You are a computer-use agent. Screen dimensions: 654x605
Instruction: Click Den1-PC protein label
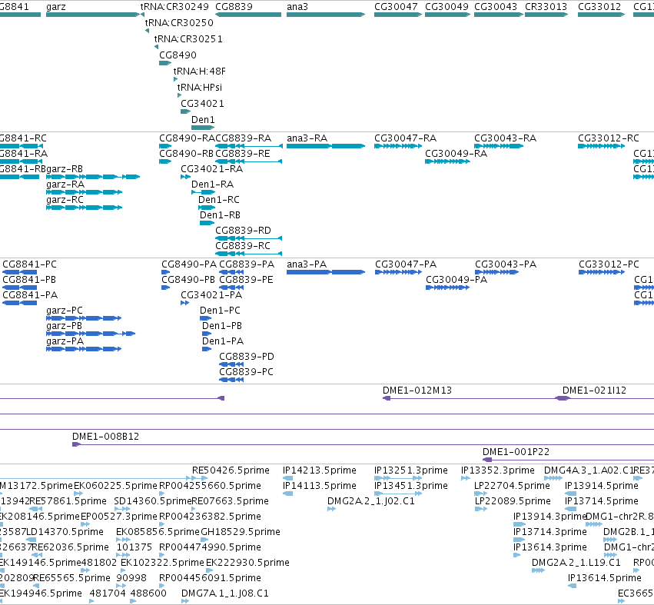tap(221, 311)
